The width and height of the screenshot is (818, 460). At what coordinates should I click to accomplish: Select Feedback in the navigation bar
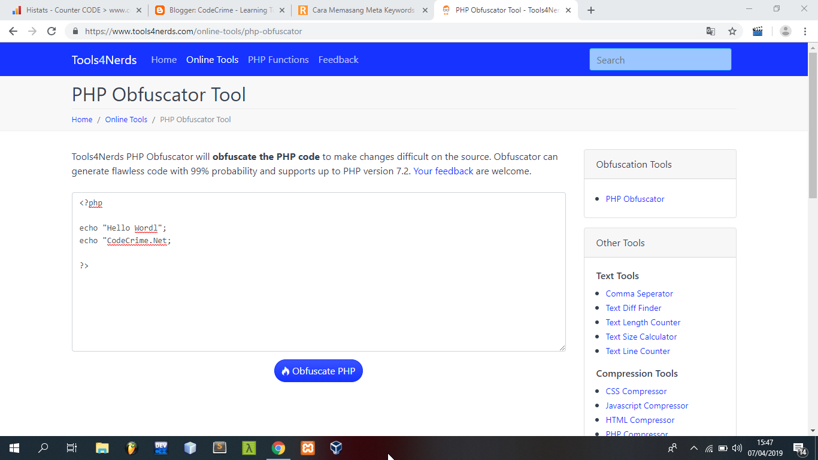point(338,59)
